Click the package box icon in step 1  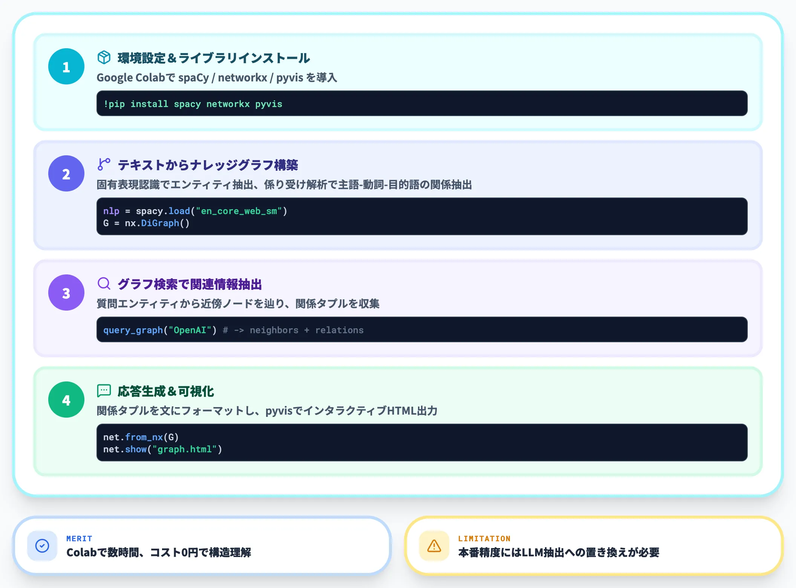[104, 58]
